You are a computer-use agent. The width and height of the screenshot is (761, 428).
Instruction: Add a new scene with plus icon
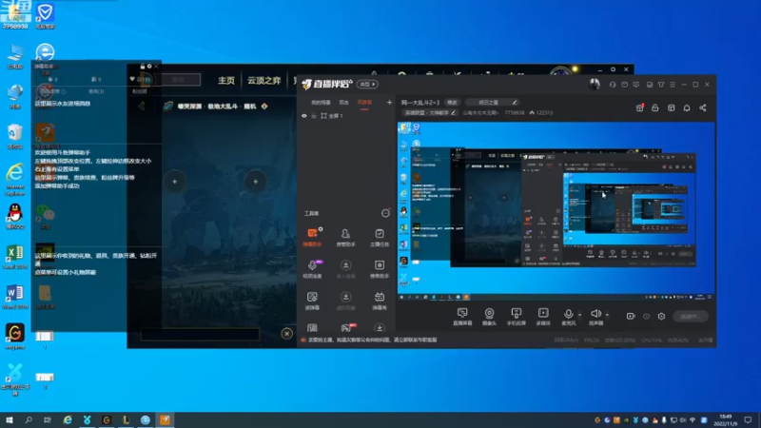(x=389, y=103)
